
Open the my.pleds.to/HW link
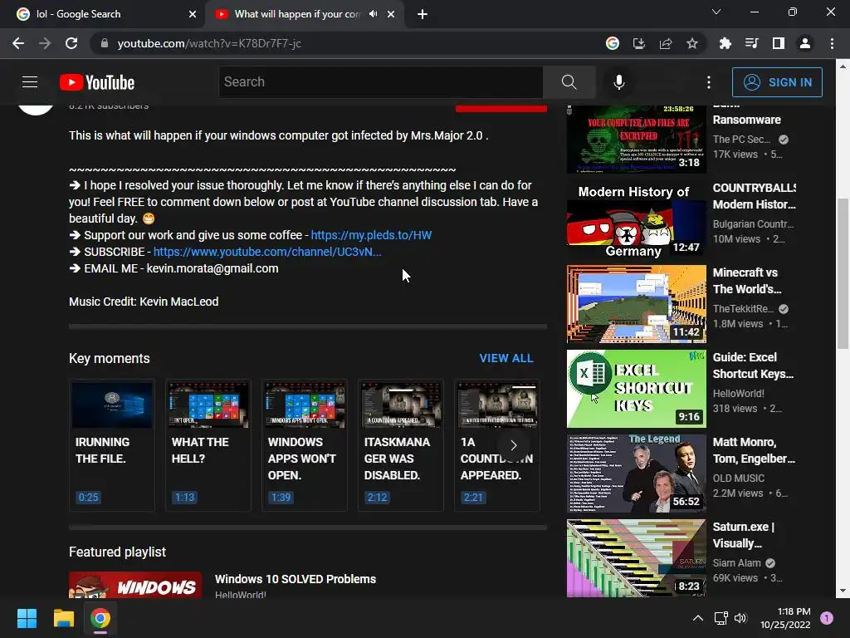click(371, 235)
